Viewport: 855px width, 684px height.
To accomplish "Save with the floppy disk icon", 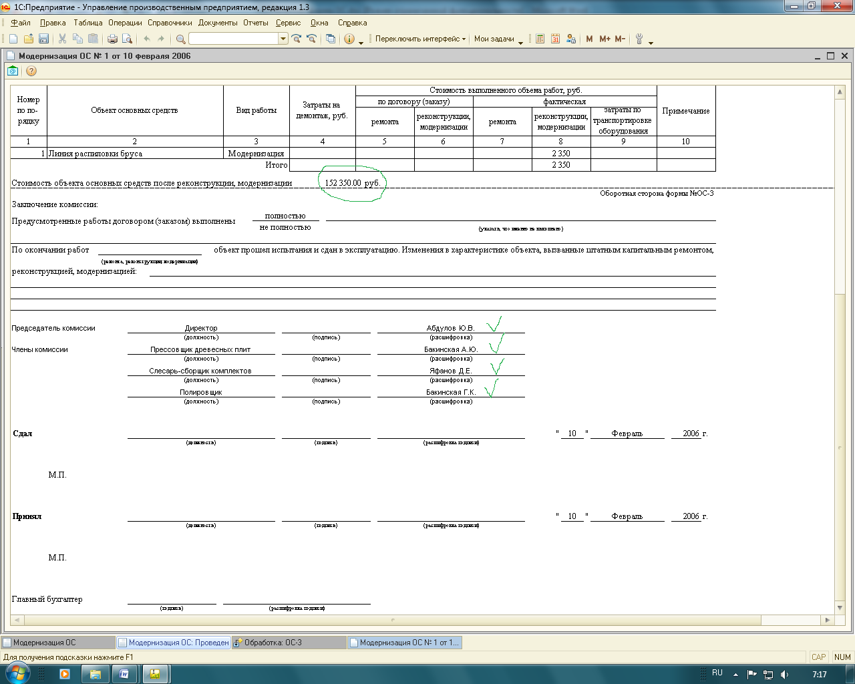I will coord(43,39).
